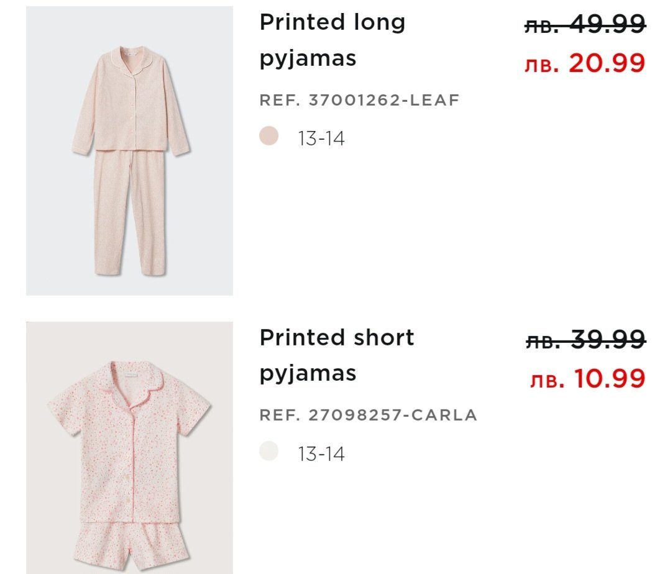This screenshot has height=574, width=655.
Task: Open the Printed long pyjamas product image
Action: (129, 151)
